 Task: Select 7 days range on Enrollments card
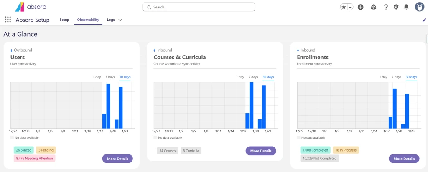click(x=397, y=77)
